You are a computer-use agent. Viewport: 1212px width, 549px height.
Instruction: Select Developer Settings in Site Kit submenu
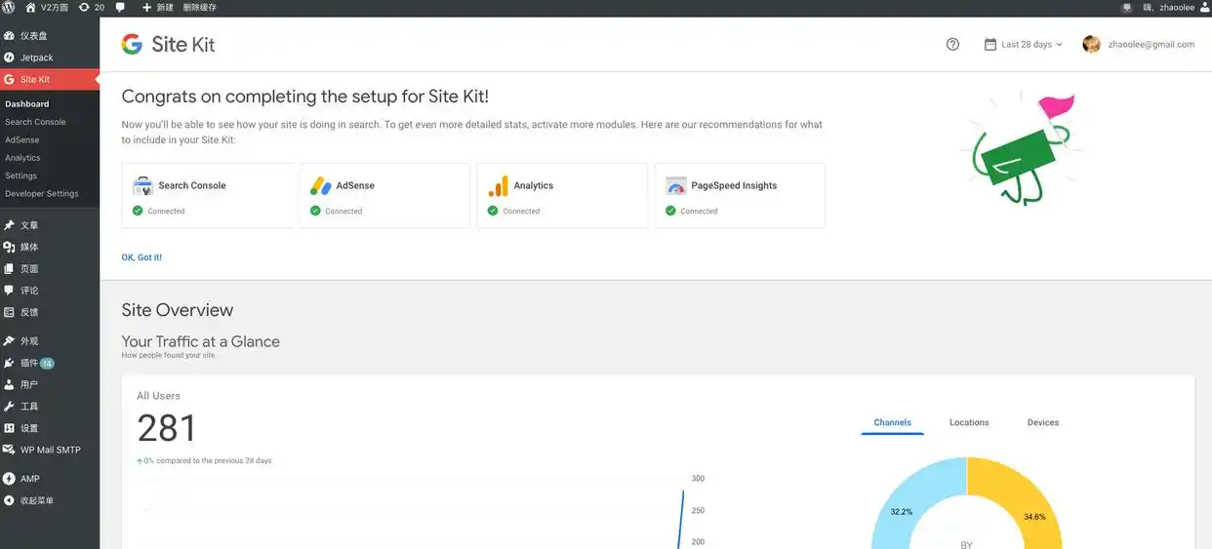point(41,193)
